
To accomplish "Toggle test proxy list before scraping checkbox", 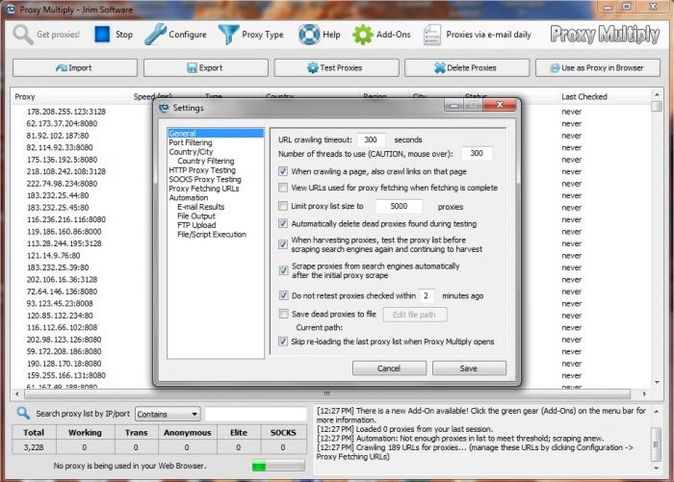I will (283, 244).
